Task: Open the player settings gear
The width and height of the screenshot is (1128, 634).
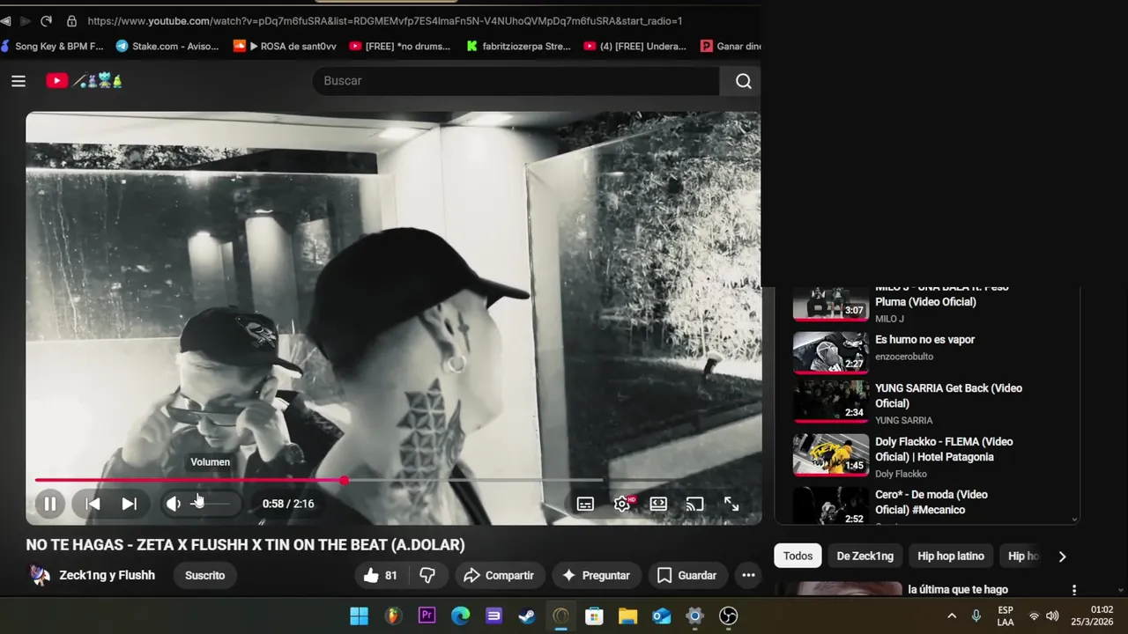Action: point(622,504)
